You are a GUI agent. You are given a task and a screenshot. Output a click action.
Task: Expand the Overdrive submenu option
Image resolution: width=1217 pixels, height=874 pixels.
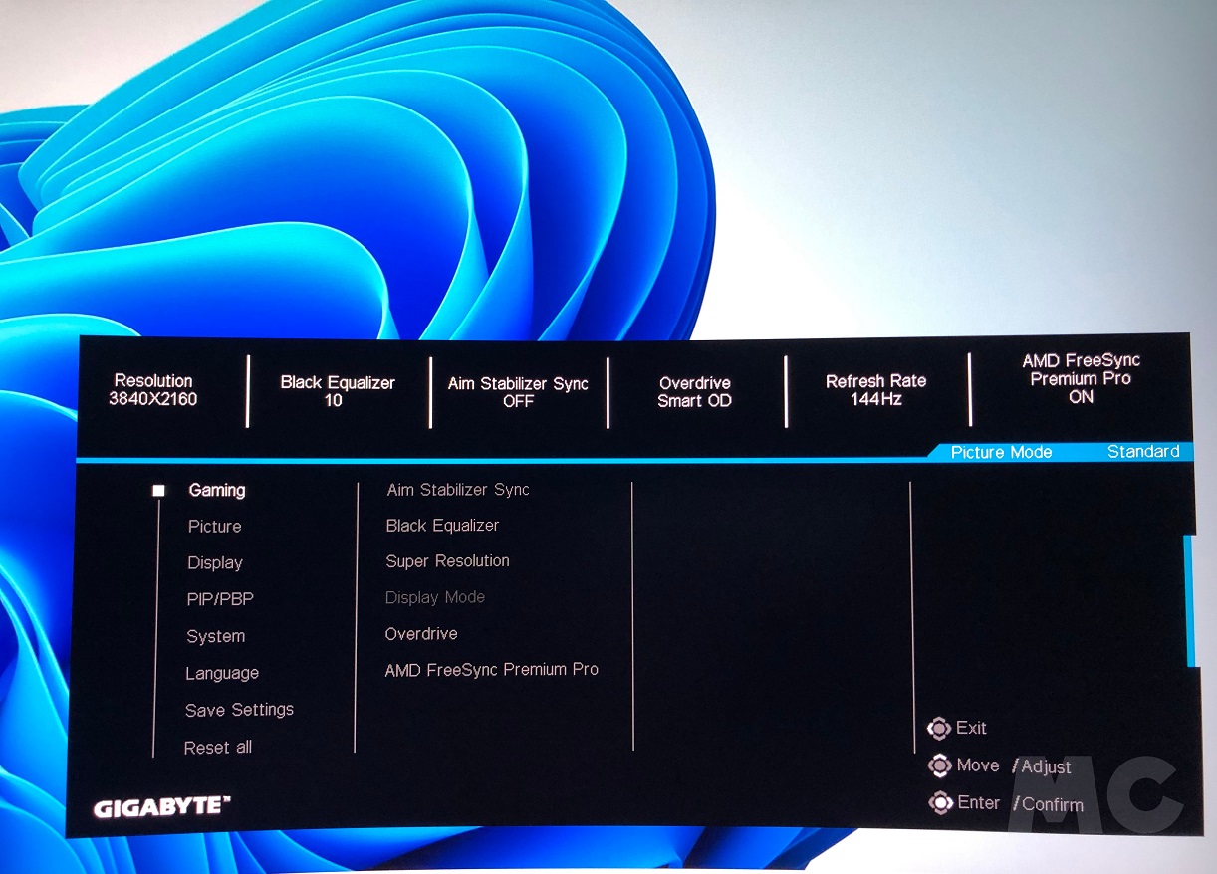click(x=421, y=634)
